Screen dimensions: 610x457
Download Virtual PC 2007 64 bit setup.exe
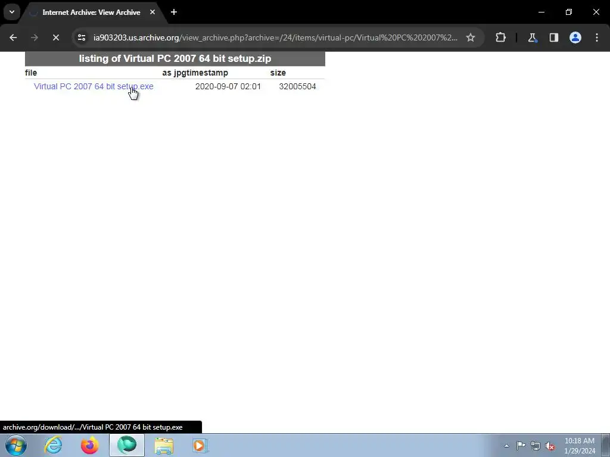tap(94, 86)
